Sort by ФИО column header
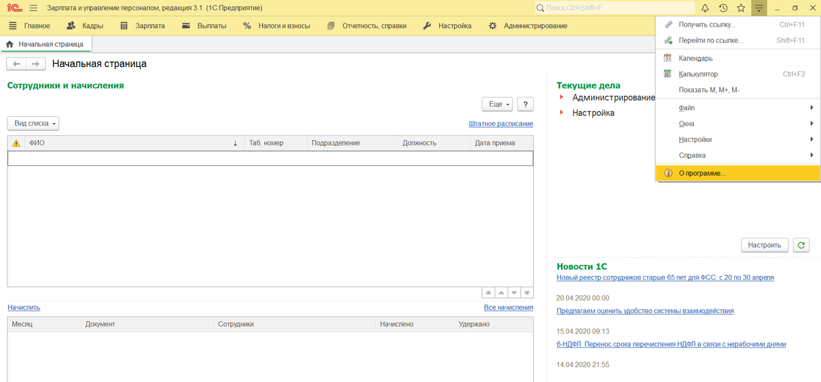This screenshot has width=821, height=382. tap(135, 143)
